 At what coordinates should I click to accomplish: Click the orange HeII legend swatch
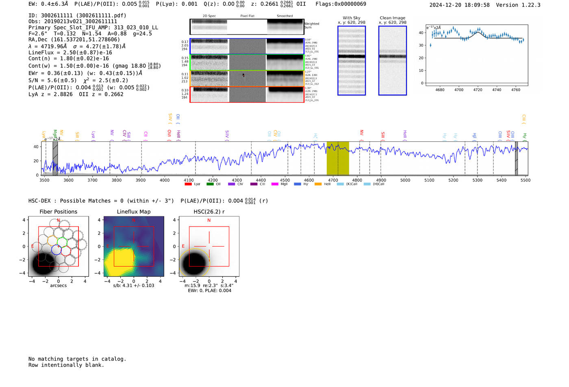318,184
